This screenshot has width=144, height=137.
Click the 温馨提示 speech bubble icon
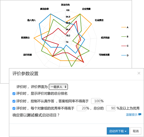tap(140, 114)
